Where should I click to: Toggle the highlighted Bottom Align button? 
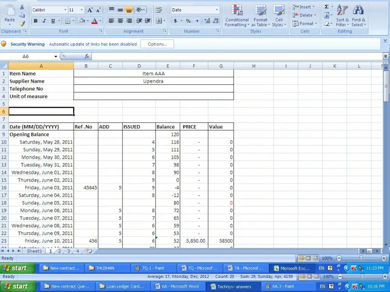pyautogui.click(x=129, y=10)
